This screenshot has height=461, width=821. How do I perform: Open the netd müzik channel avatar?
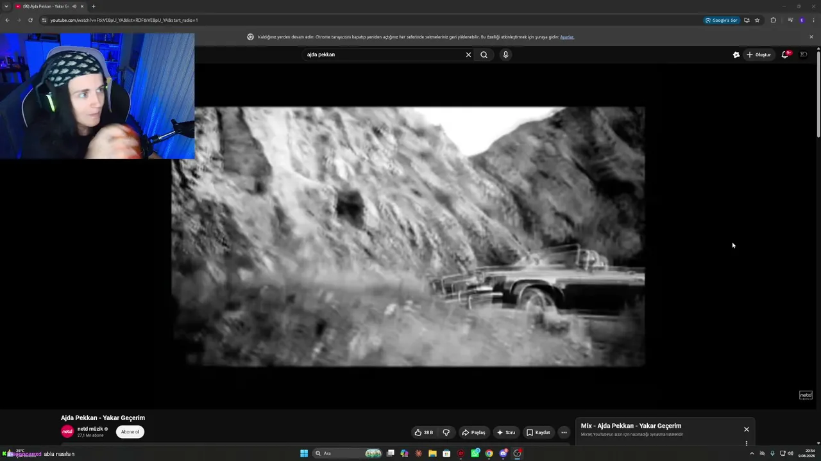tap(67, 432)
